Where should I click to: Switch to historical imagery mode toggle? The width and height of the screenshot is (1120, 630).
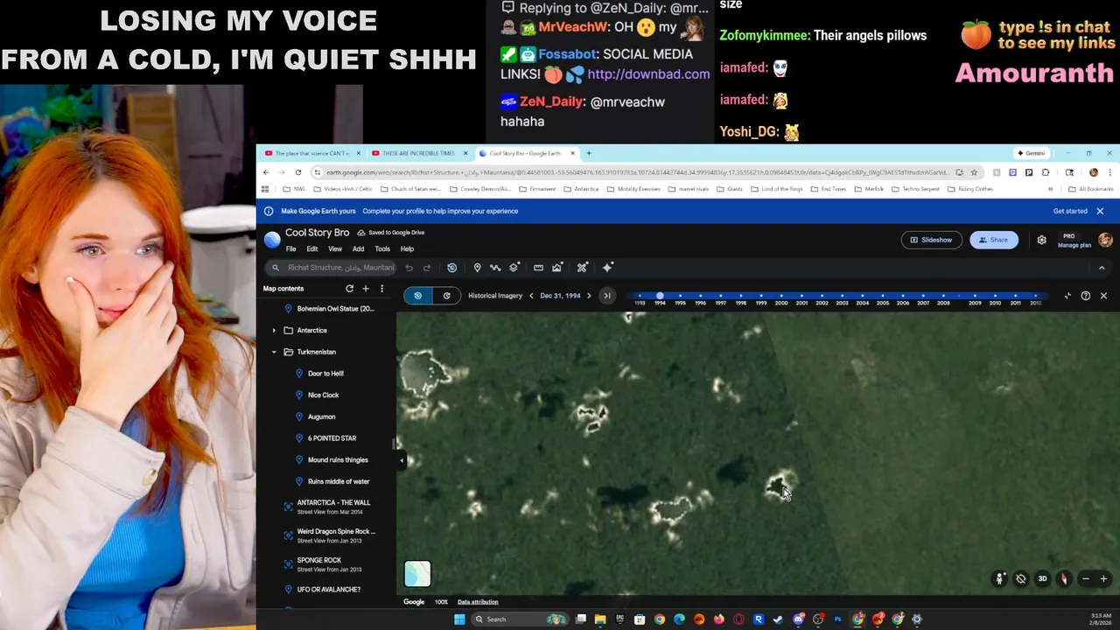418,296
